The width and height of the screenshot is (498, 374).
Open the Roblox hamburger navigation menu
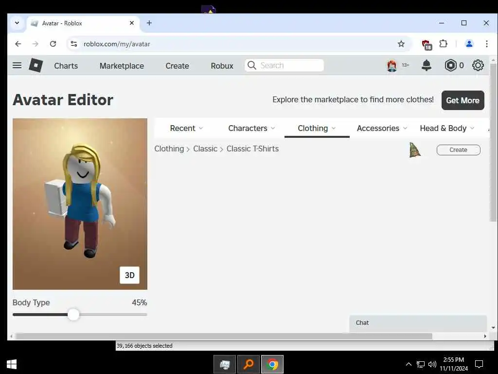point(17,66)
